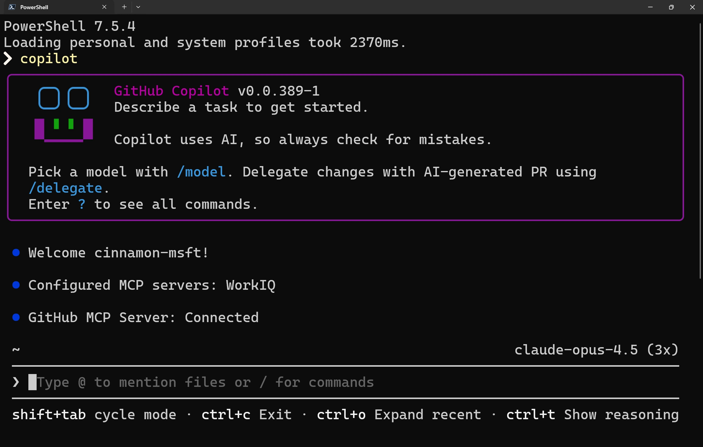The image size is (703, 447).
Task: Open the tab list dropdown chevron
Action: coord(138,7)
